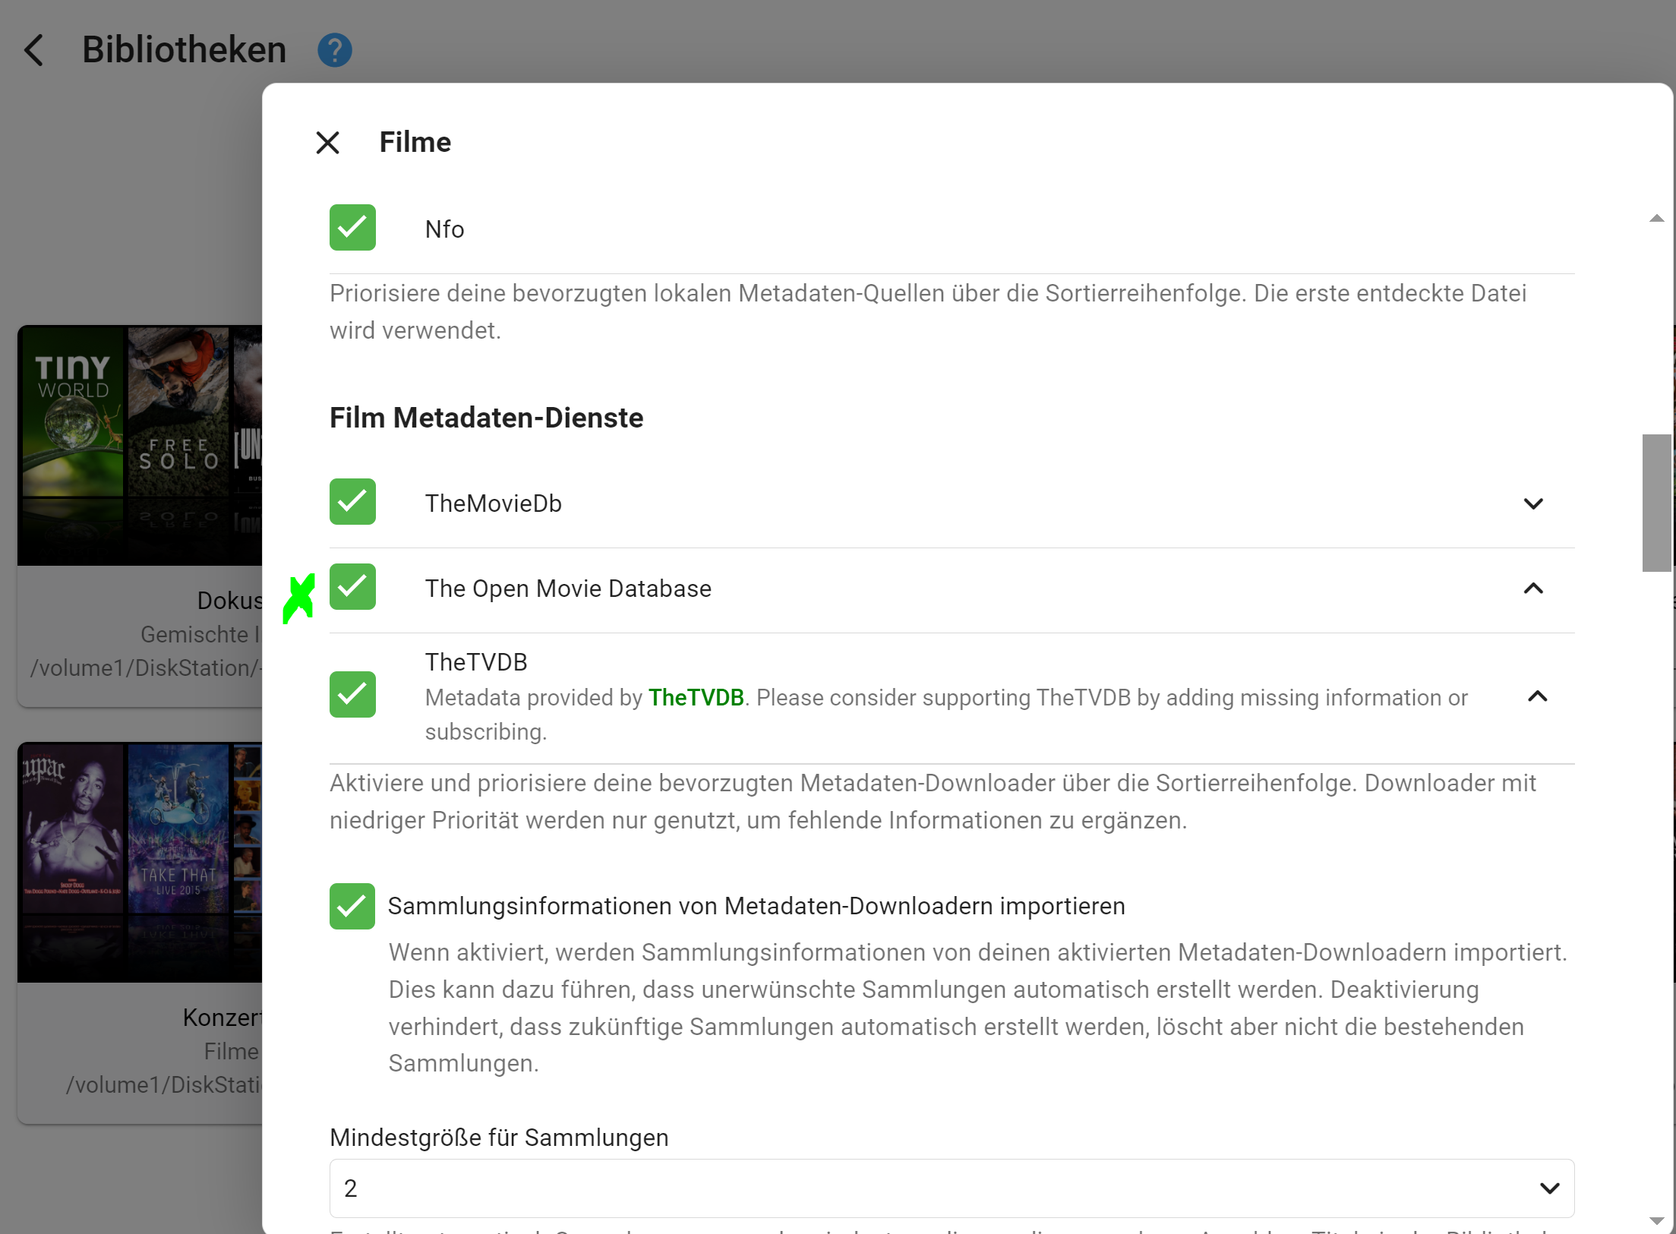The height and width of the screenshot is (1234, 1676).
Task: Open the Dokus library thumbnail
Action: pos(140,445)
